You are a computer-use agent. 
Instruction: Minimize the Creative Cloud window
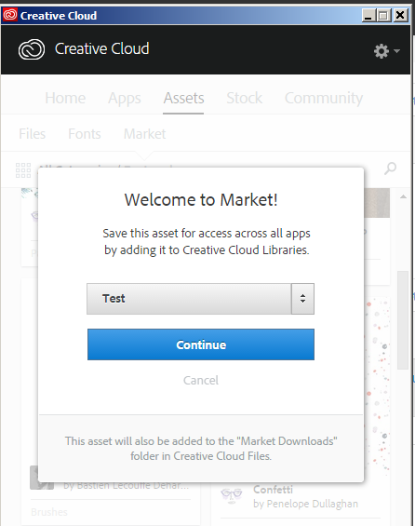pos(368,16)
